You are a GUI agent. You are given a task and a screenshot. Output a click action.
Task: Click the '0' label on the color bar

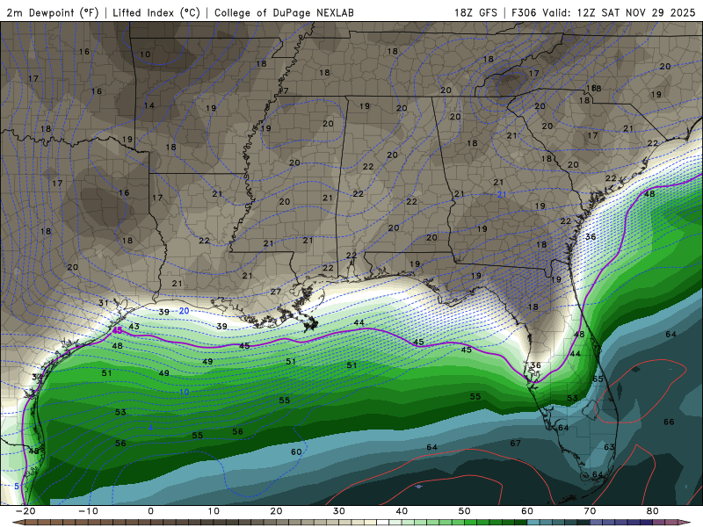[x=150, y=511]
